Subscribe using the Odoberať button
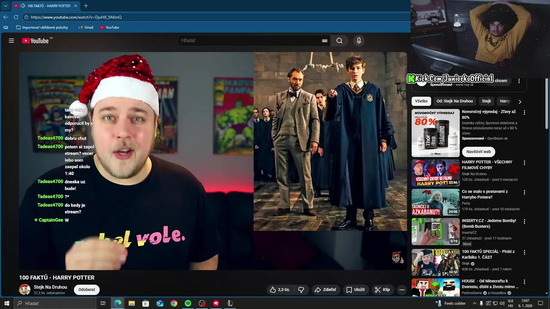The height and width of the screenshot is (309, 550). pyautogui.click(x=87, y=290)
